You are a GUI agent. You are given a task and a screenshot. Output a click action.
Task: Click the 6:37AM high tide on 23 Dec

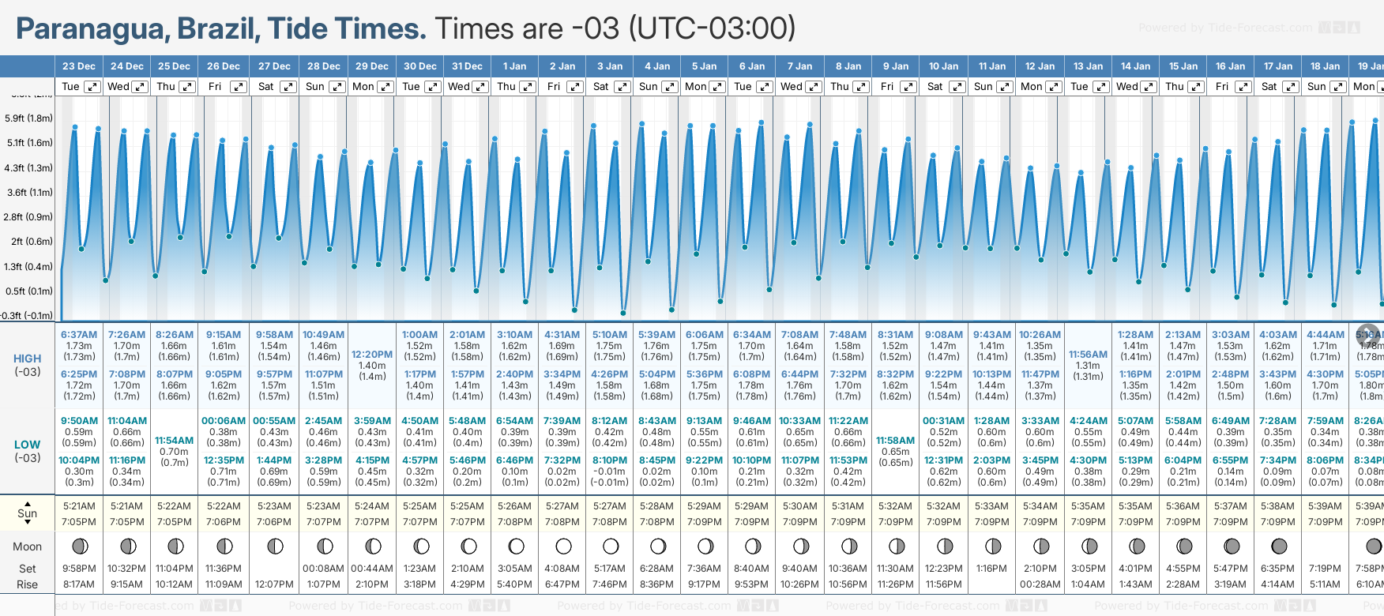tap(79, 335)
